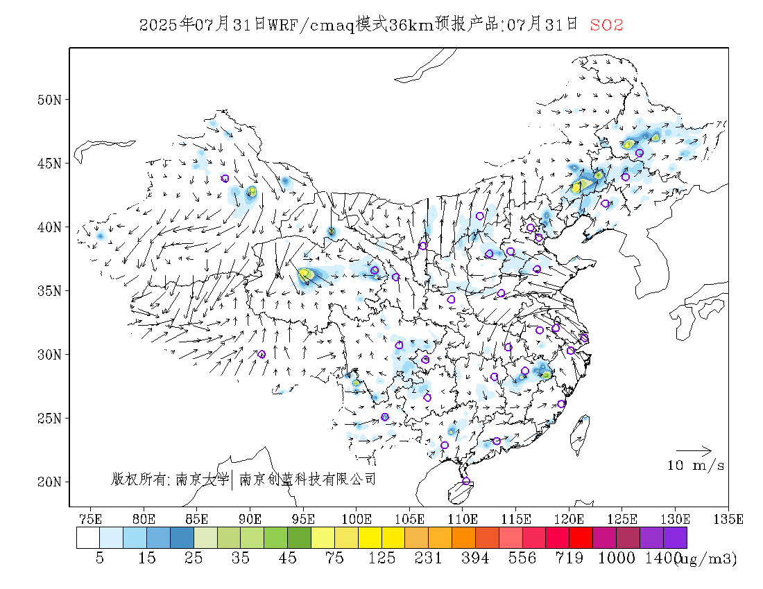Select the white first legend color box
The width and height of the screenshot is (763, 589).
[x=88, y=538]
